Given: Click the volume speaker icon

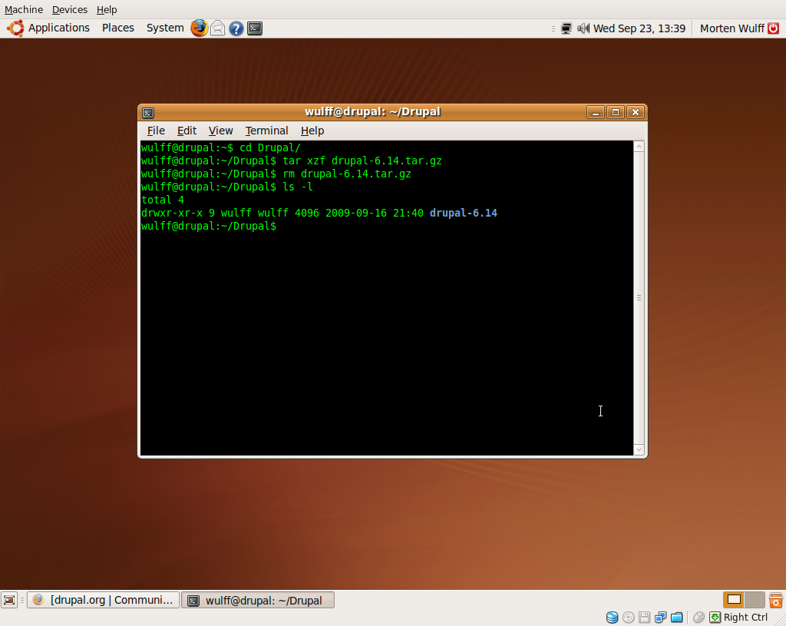Looking at the screenshot, I should (583, 28).
